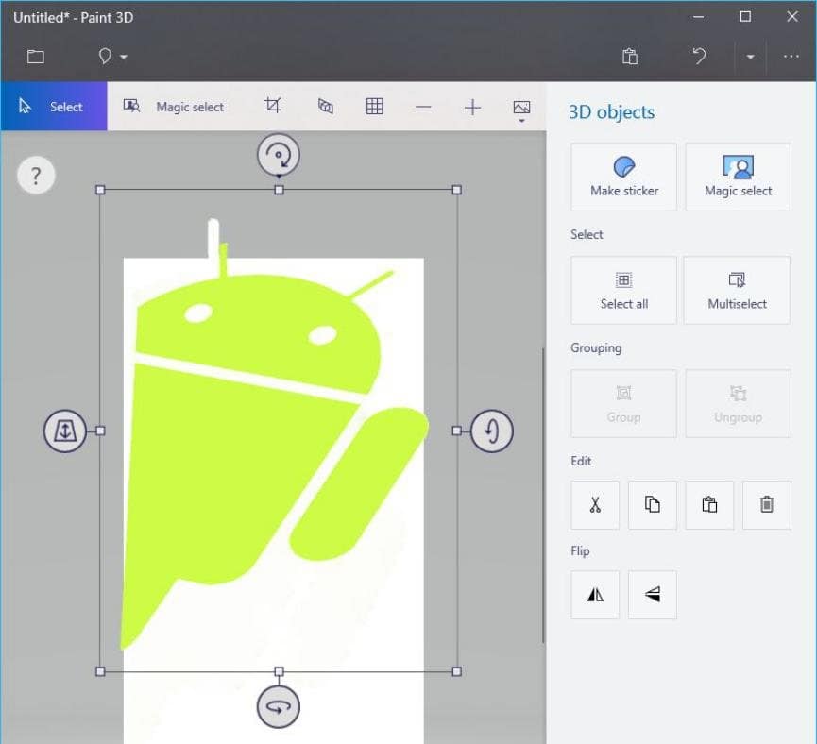
Task: Select the Crop tool
Action: pos(273,106)
